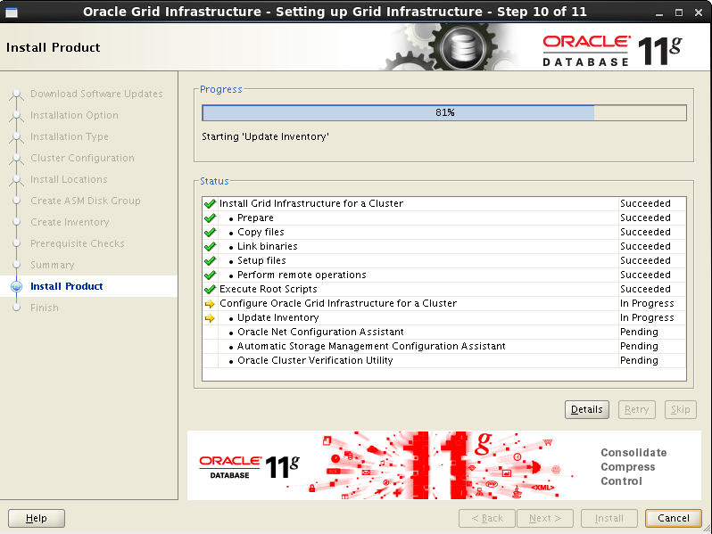This screenshot has width=712, height=534.
Task: Cancel the Grid Infrastructure installation
Action: 674,518
